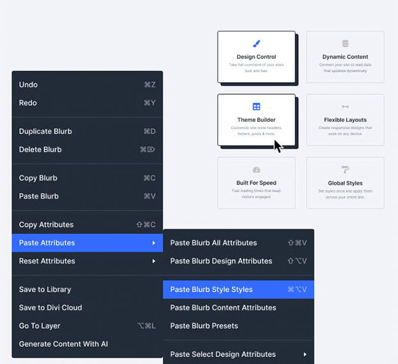Select the Flexible Layouts blurb card
This screenshot has width=398, height=364.
tap(346, 119)
